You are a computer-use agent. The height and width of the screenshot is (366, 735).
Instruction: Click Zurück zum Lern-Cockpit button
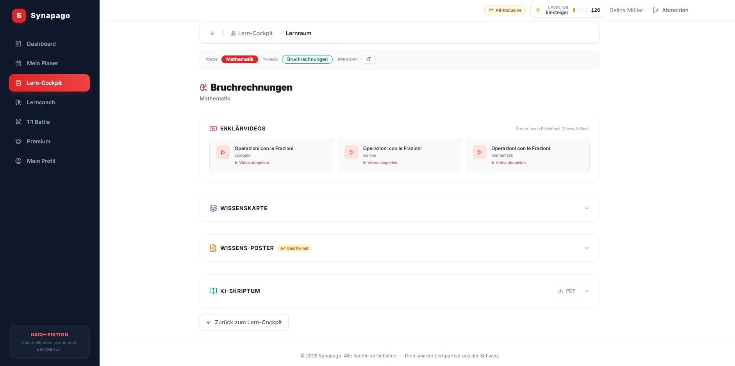coord(244,322)
